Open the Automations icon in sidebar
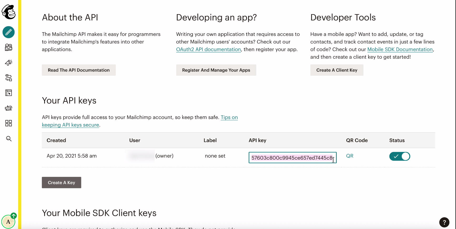This screenshot has height=229, width=456. click(9, 78)
